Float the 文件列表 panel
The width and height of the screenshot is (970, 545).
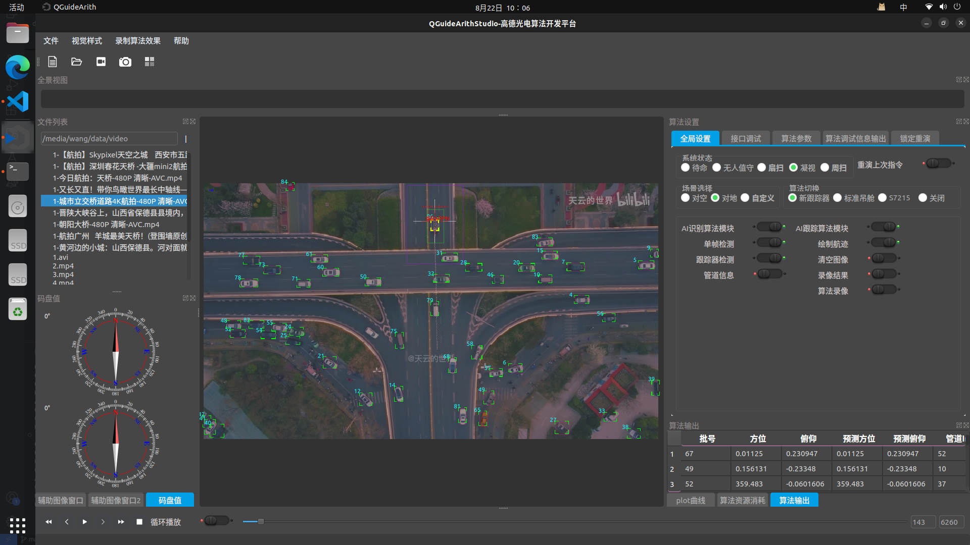(x=185, y=122)
